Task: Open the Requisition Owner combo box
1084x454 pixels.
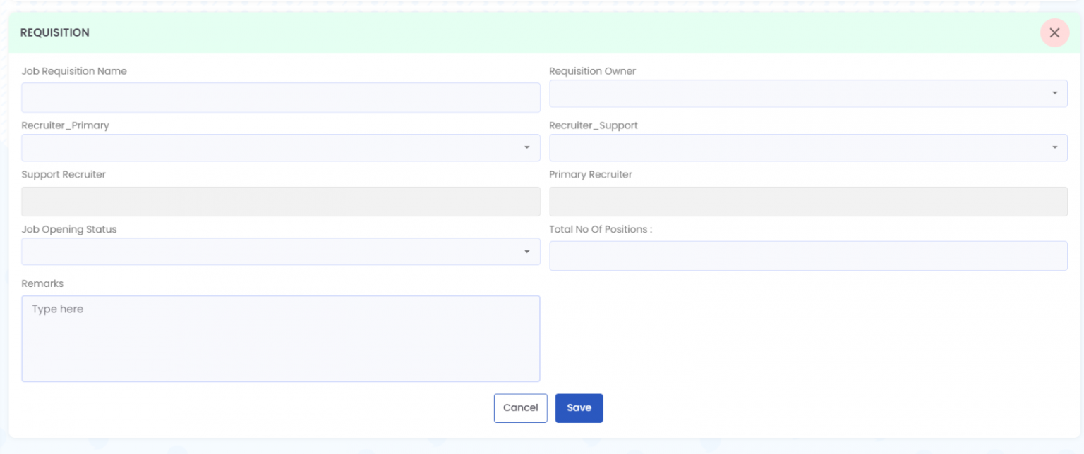Action: click(776, 92)
